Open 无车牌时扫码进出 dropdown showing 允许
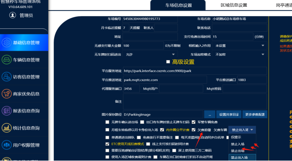 pos(150,55)
